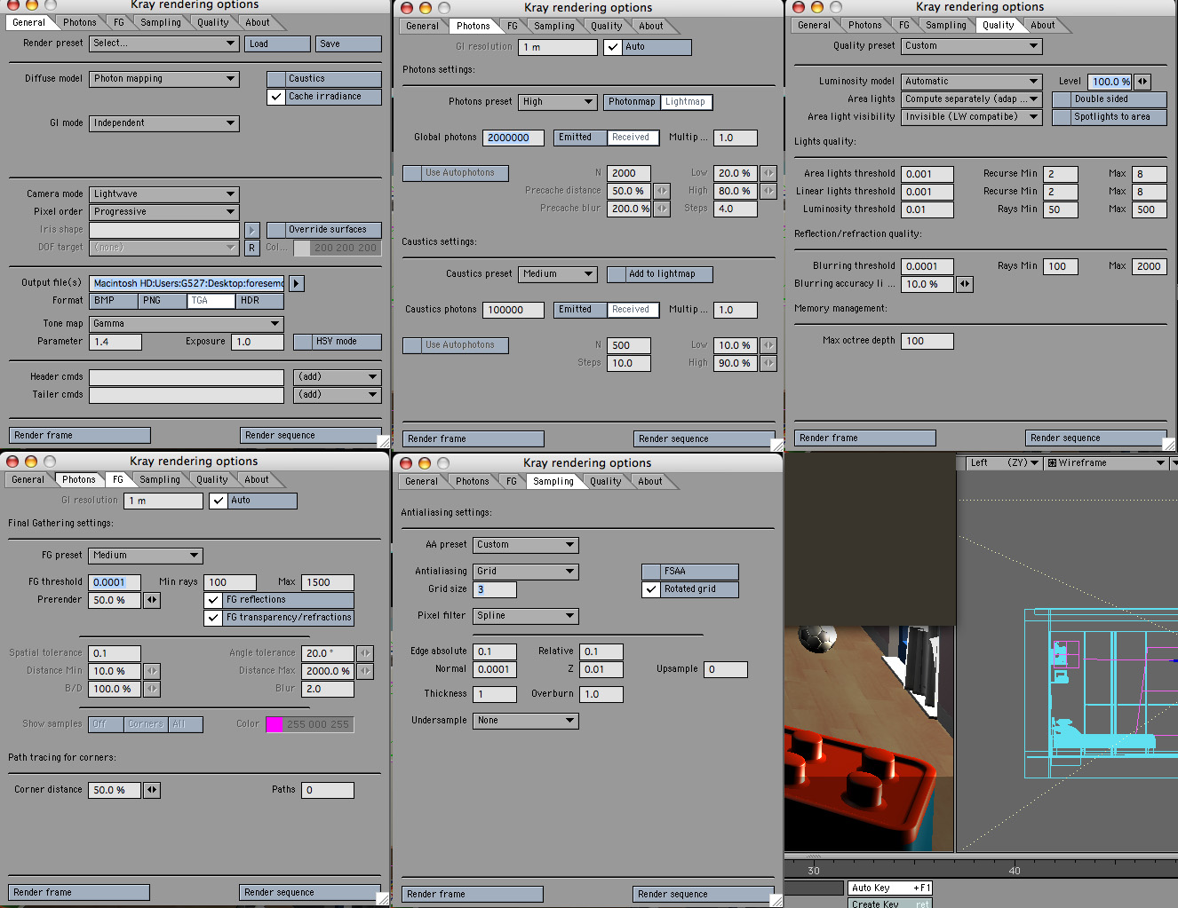1178x908 pixels.
Task: Open the Pixel order Progressive dropdown
Action: click(164, 212)
